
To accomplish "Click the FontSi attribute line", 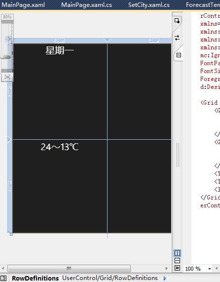I will pyautogui.click(x=210, y=71).
